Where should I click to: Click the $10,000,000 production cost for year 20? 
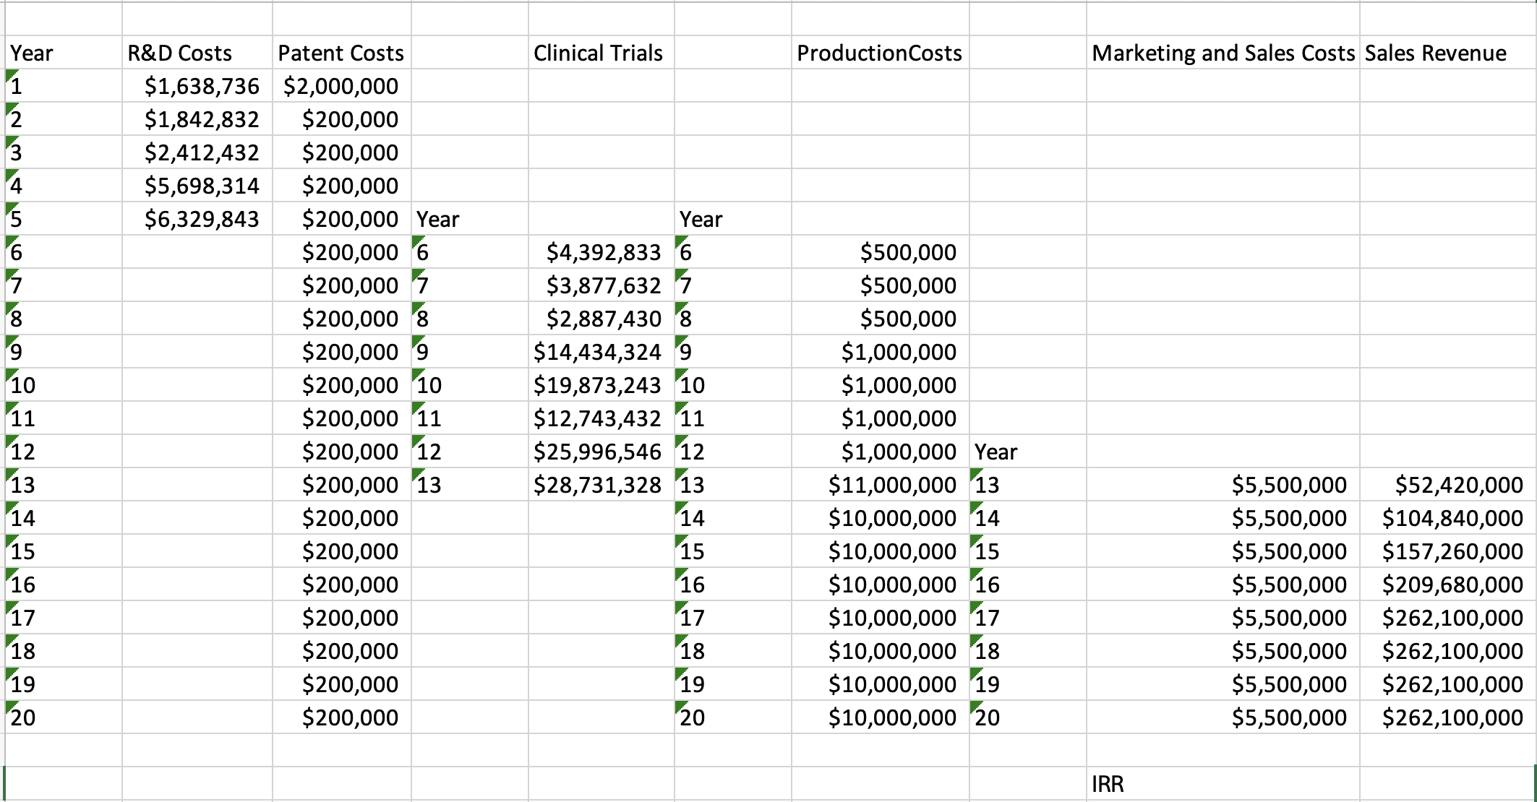880,717
